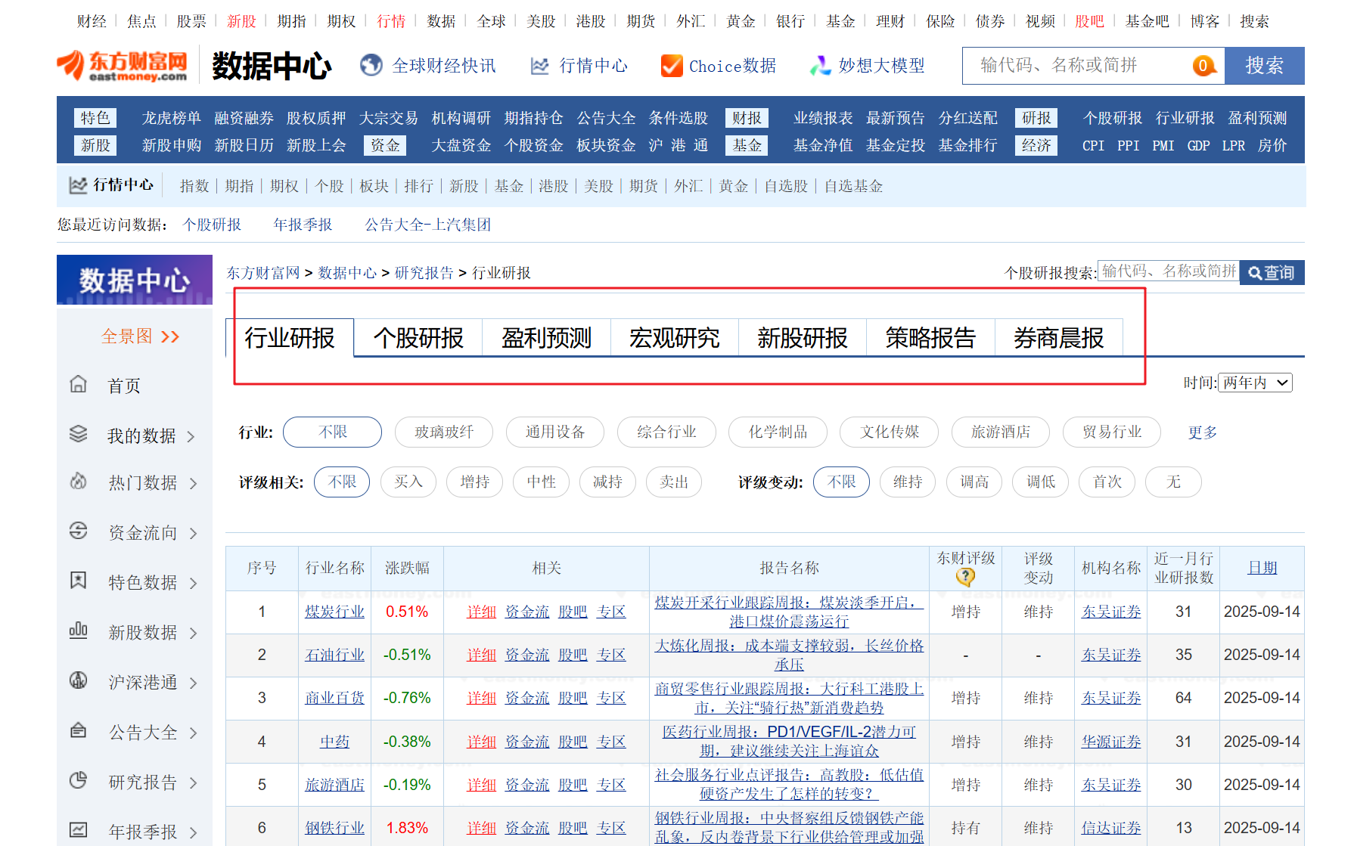The height and width of the screenshot is (846, 1354).
Task: Click the 东财评级 help question mark icon
Action: point(965,578)
